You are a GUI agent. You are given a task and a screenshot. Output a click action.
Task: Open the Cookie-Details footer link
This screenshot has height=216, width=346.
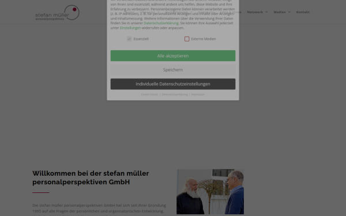(149, 94)
